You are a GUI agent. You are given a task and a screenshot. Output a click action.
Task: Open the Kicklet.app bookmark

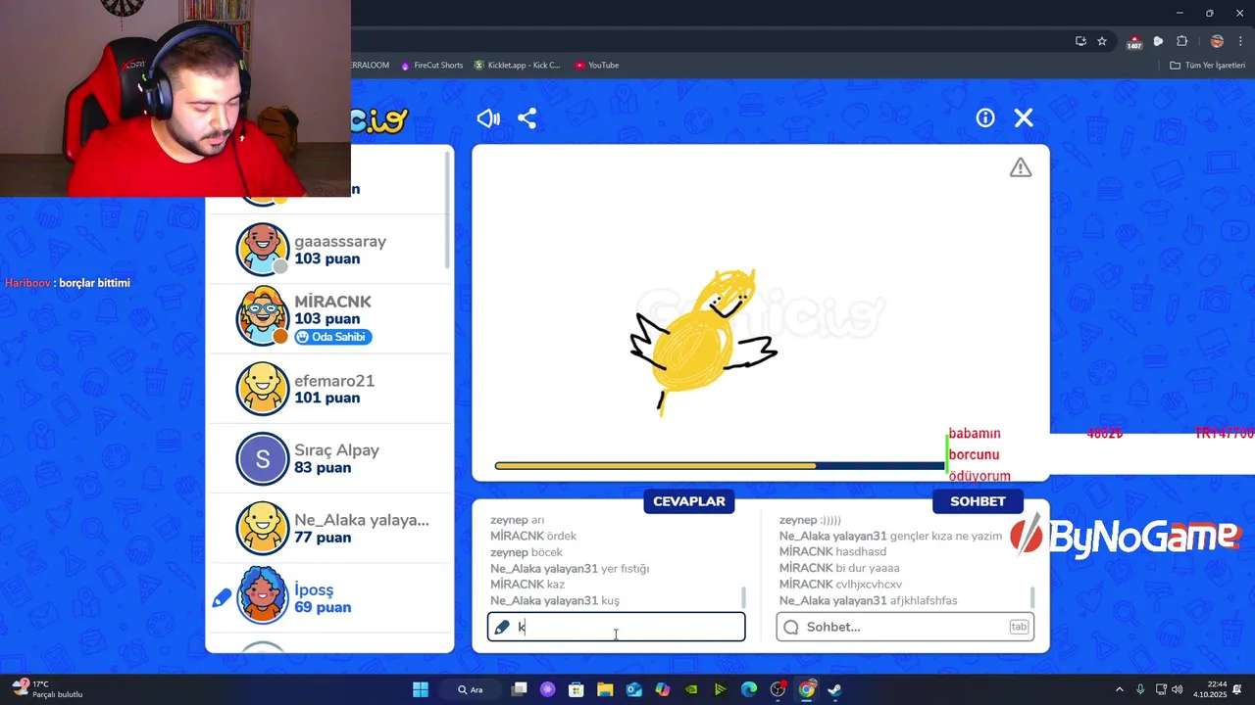(517, 66)
